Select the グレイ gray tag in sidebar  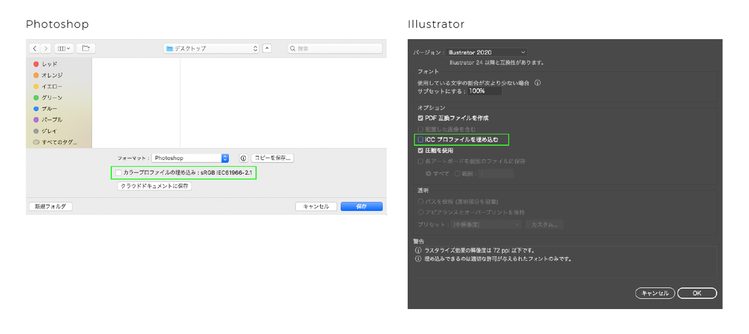tap(45, 131)
